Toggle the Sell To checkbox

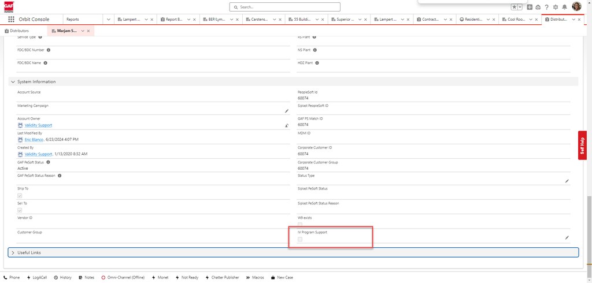[20, 210]
